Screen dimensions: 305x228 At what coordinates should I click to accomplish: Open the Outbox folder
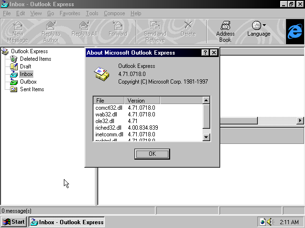pos(28,82)
